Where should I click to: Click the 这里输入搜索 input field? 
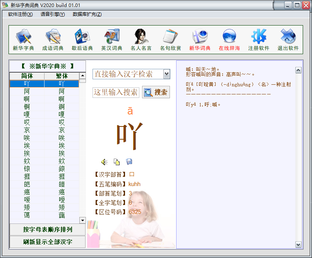click(x=116, y=92)
